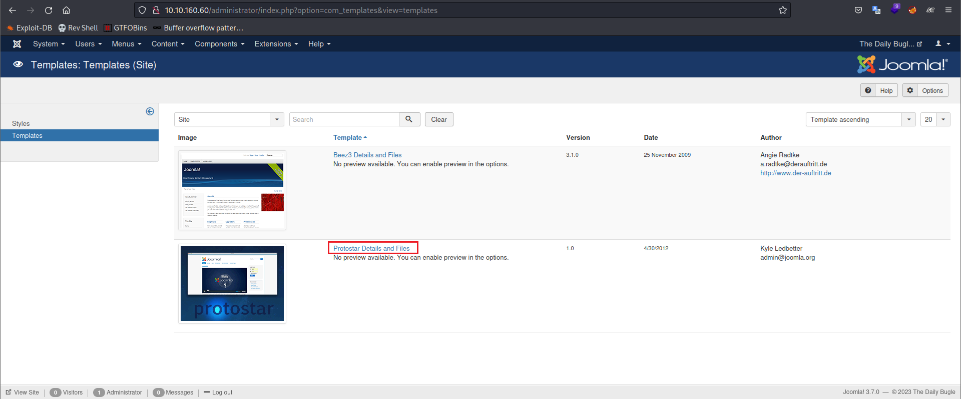Open the browser hamburger menu

click(948, 10)
